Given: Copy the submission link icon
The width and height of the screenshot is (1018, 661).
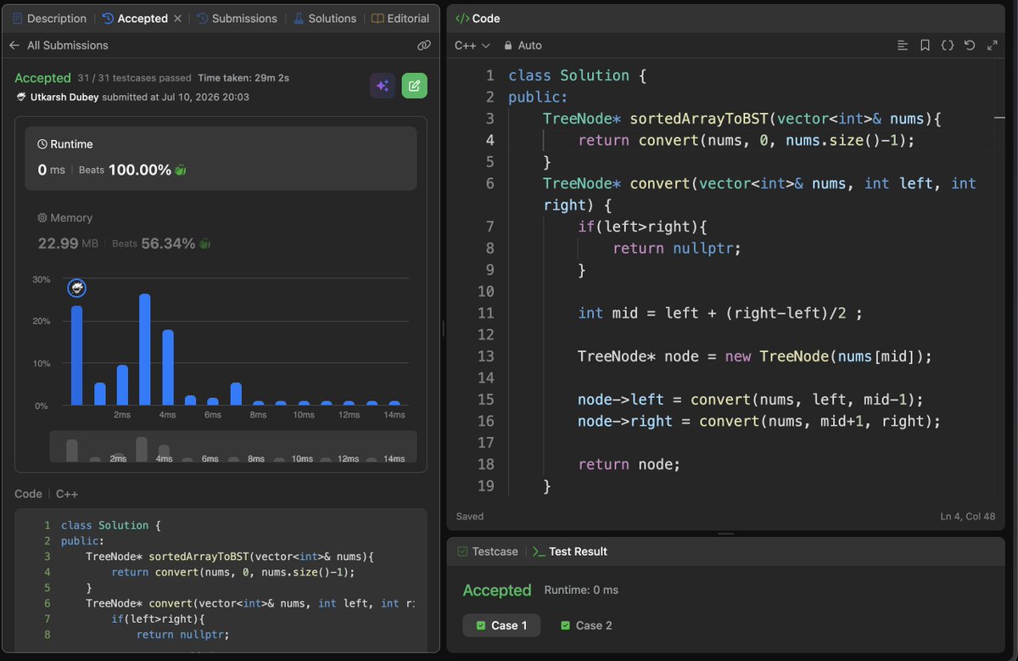Looking at the screenshot, I should tap(424, 45).
